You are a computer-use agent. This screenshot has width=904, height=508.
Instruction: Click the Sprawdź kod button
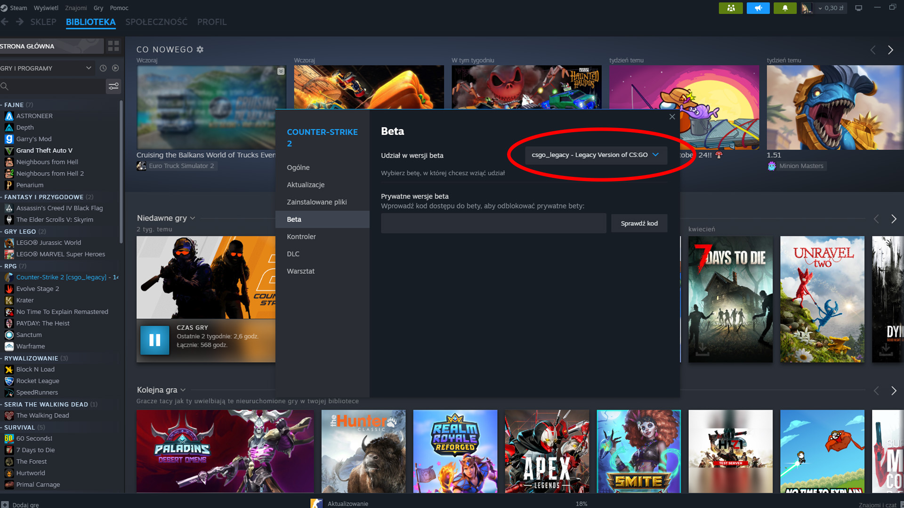point(639,223)
